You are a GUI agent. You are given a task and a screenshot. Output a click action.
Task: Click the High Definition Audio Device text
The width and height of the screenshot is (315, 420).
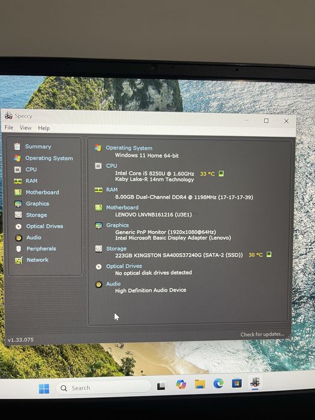click(x=151, y=290)
